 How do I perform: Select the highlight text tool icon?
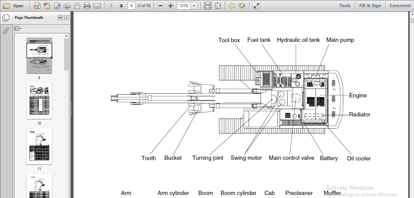(242, 5)
